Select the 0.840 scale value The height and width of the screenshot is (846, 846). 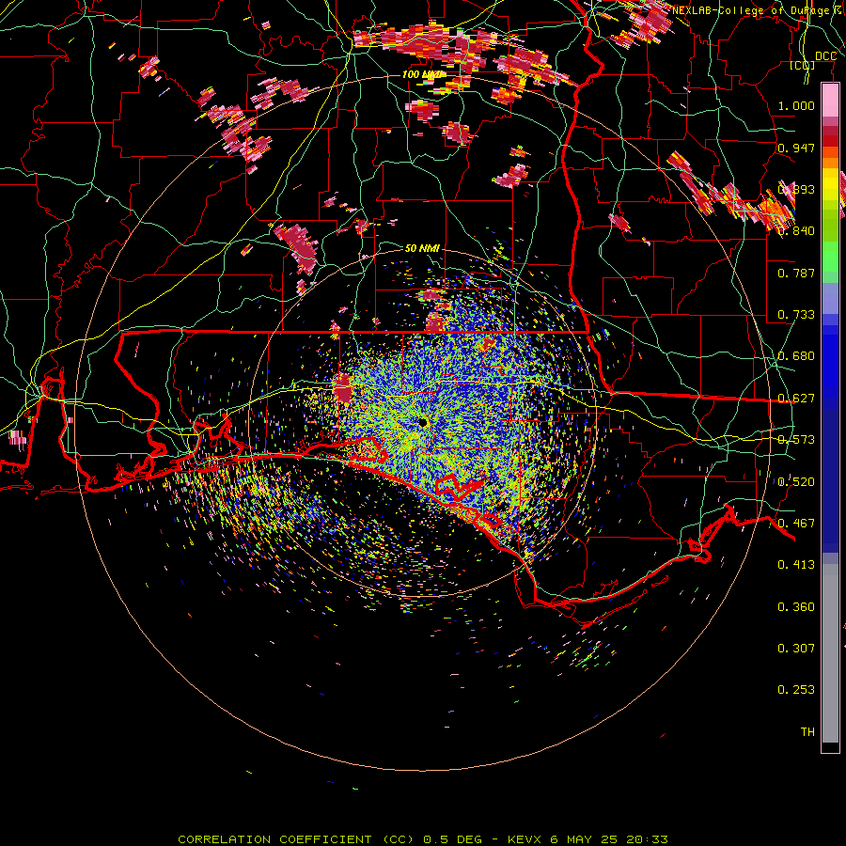pos(796,231)
